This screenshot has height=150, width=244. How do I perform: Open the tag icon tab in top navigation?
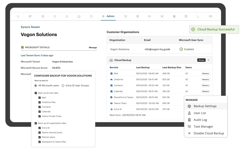click(x=18, y=16)
